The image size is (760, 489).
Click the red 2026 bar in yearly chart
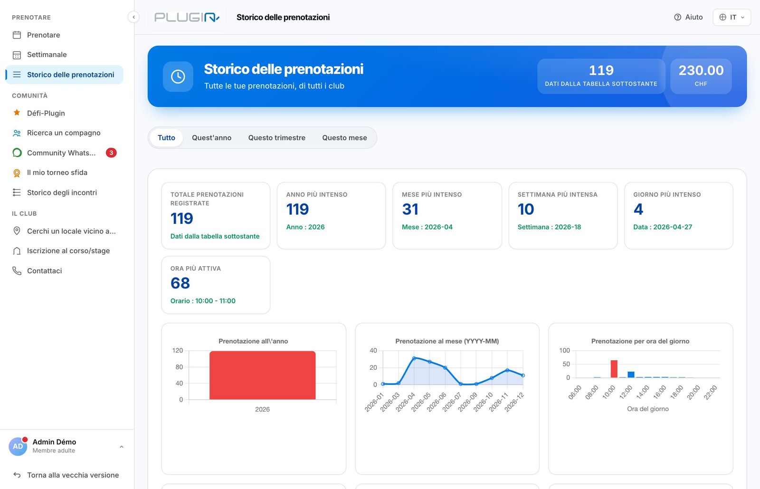pos(262,375)
